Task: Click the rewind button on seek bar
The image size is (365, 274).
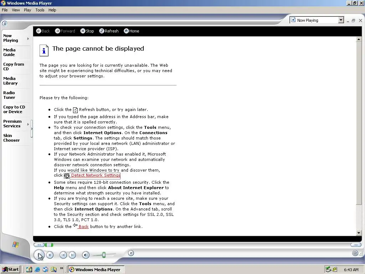Action: coord(39,245)
